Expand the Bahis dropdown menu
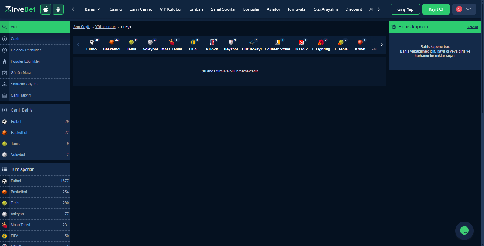Image resolution: width=484 pixels, height=246 pixels. [x=92, y=9]
